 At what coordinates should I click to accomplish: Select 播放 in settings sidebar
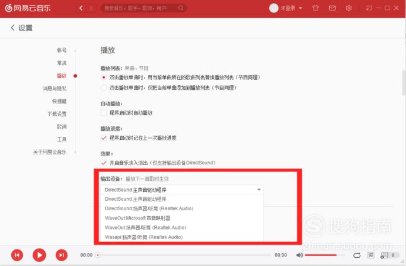click(62, 76)
